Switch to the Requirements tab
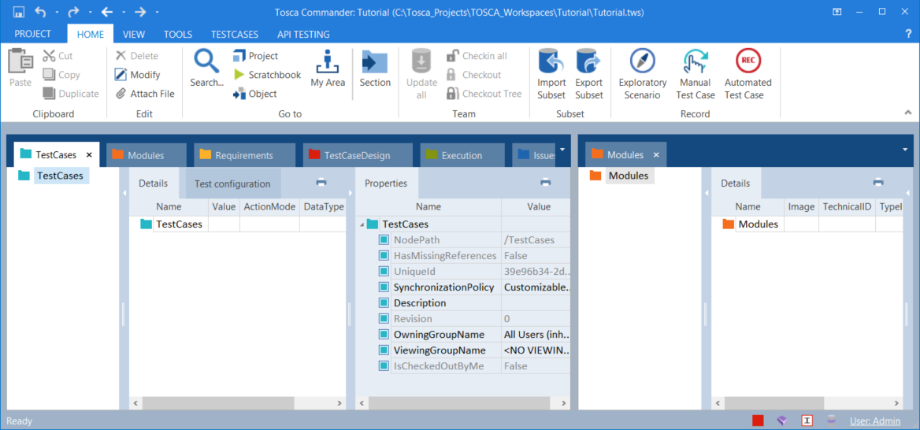Screen dimensions: 920x430 (245, 155)
